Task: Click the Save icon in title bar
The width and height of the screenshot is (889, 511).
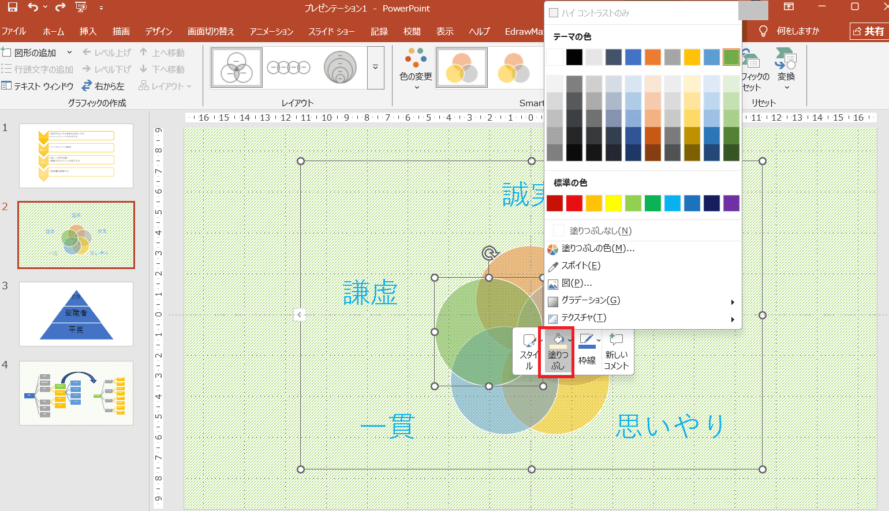Action: click(12, 8)
